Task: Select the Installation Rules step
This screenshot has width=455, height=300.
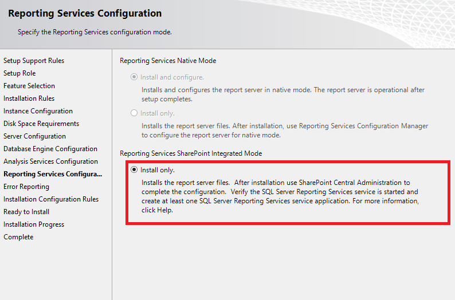Action: coord(29,98)
